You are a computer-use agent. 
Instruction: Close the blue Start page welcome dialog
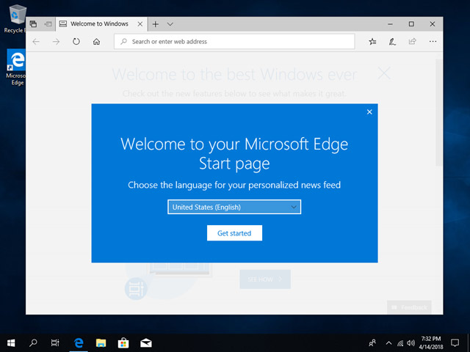point(369,112)
